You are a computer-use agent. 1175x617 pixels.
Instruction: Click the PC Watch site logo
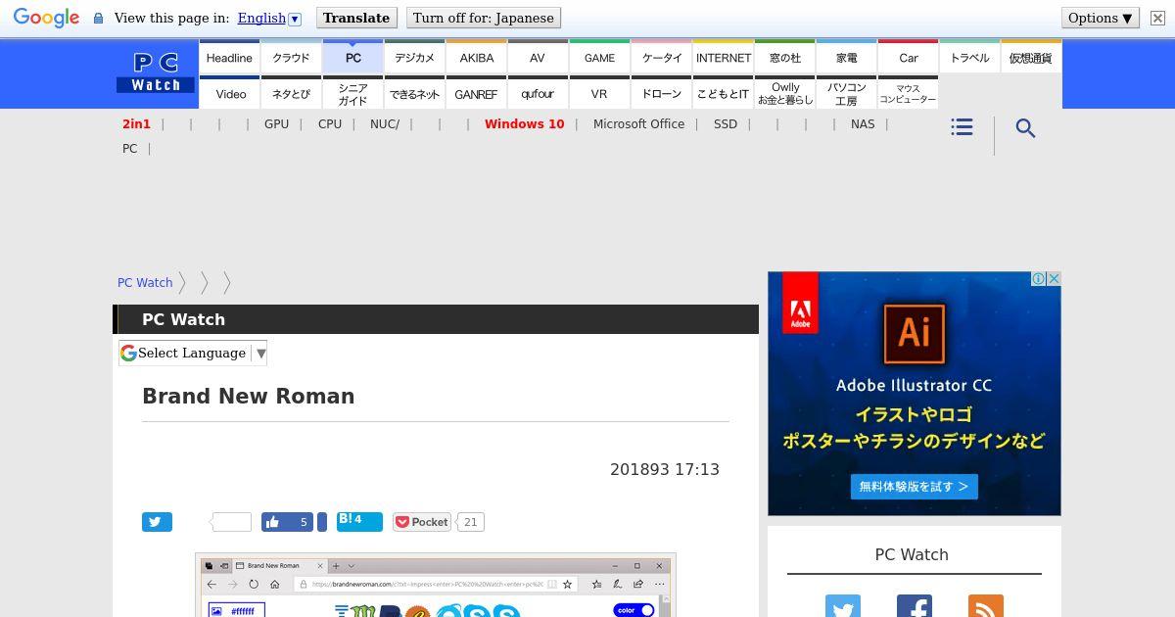click(x=156, y=72)
